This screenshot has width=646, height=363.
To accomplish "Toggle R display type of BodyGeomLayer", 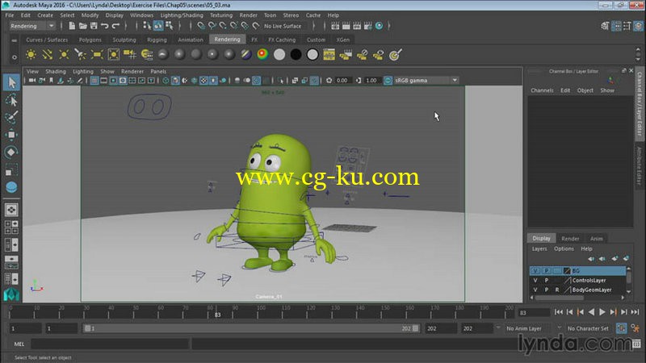I will tap(557, 290).
